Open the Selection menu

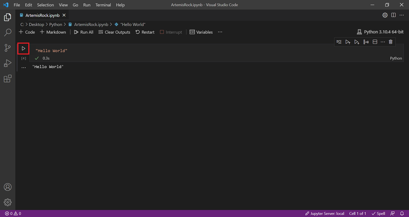[45, 5]
